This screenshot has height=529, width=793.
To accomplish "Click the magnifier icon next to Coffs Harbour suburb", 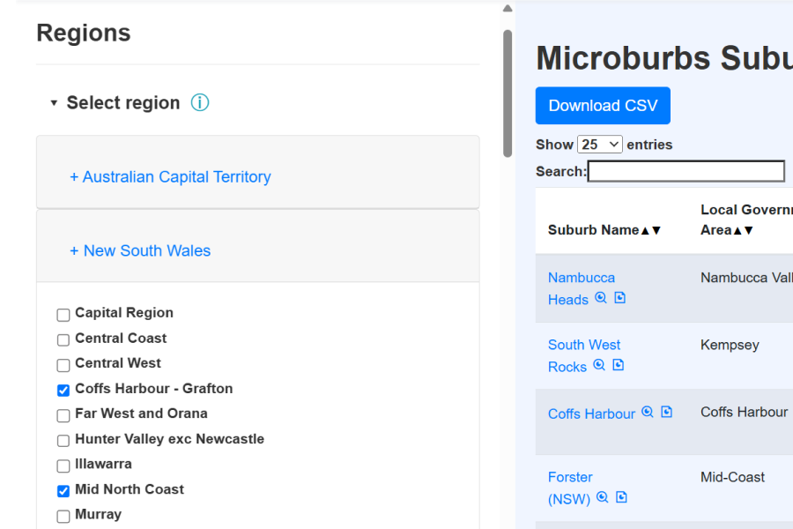I will 648,413.
